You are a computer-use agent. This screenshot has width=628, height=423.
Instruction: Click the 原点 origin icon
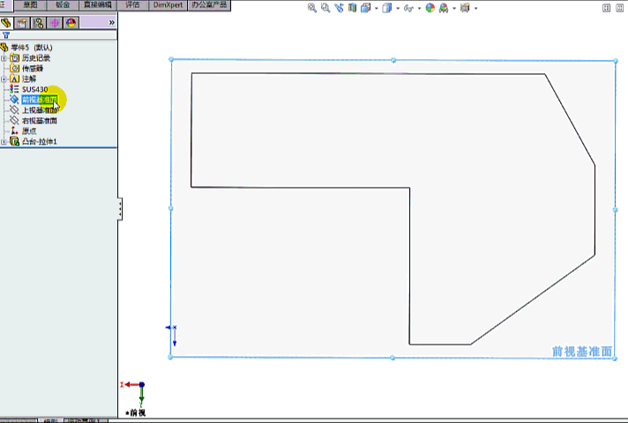pyautogui.click(x=14, y=130)
